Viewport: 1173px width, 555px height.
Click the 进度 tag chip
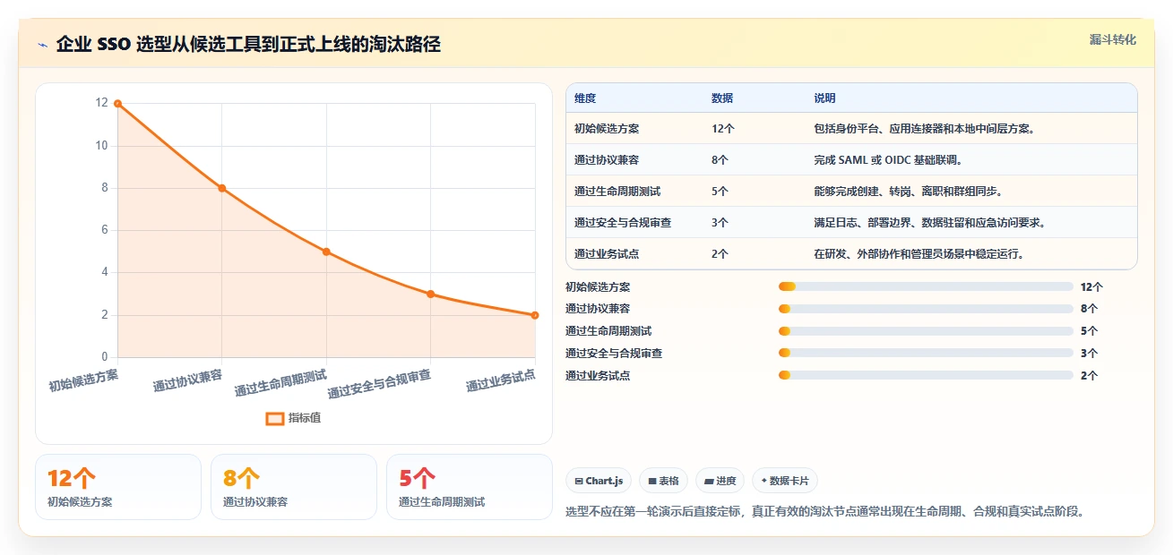click(x=720, y=481)
